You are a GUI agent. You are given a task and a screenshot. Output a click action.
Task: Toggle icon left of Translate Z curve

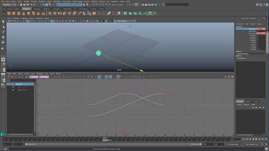tap(13, 90)
